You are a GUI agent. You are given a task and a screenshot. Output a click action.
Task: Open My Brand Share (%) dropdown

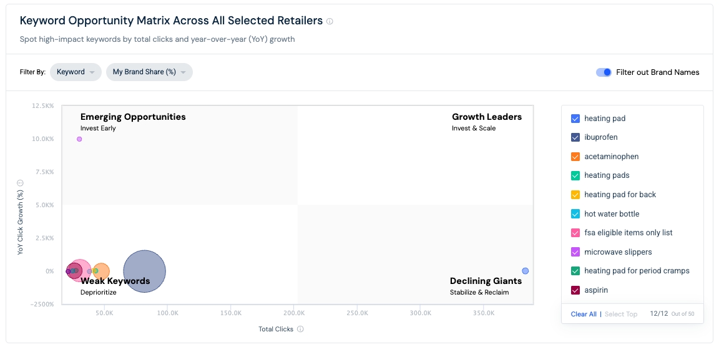(149, 72)
